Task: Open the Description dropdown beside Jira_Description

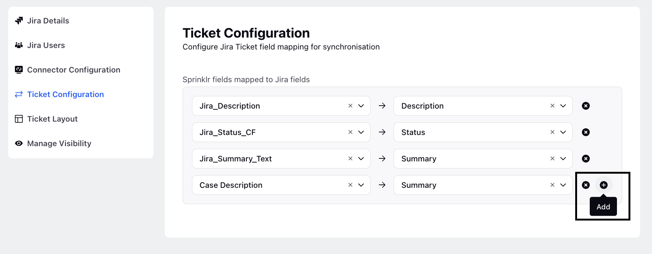Action: pyautogui.click(x=563, y=106)
